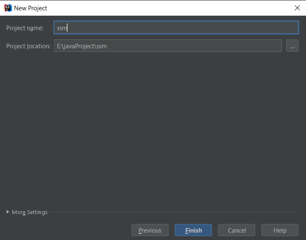Click the separator line beside More Settings
This screenshot has height=240, width=306.
coord(173,212)
